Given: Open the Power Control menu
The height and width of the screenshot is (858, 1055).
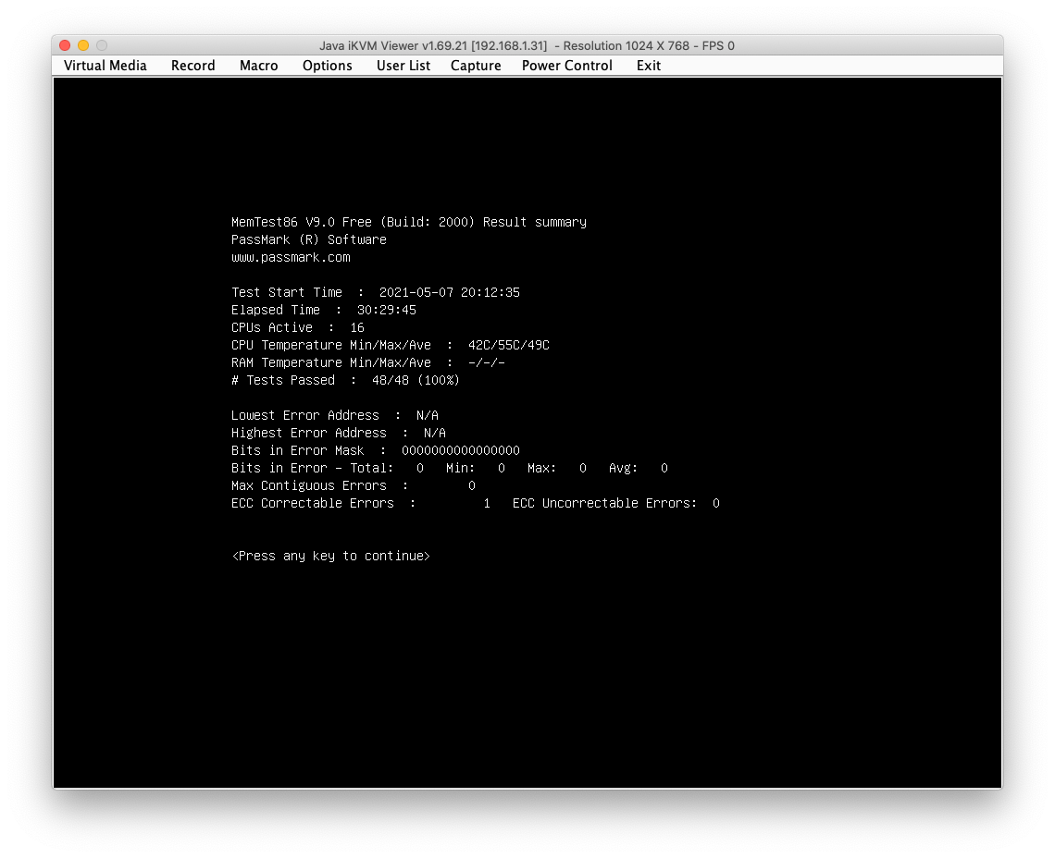Looking at the screenshot, I should tap(566, 66).
